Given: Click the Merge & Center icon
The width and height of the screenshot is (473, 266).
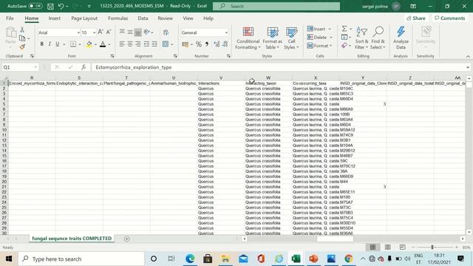Looking at the screenshot, I should [166, 44].
